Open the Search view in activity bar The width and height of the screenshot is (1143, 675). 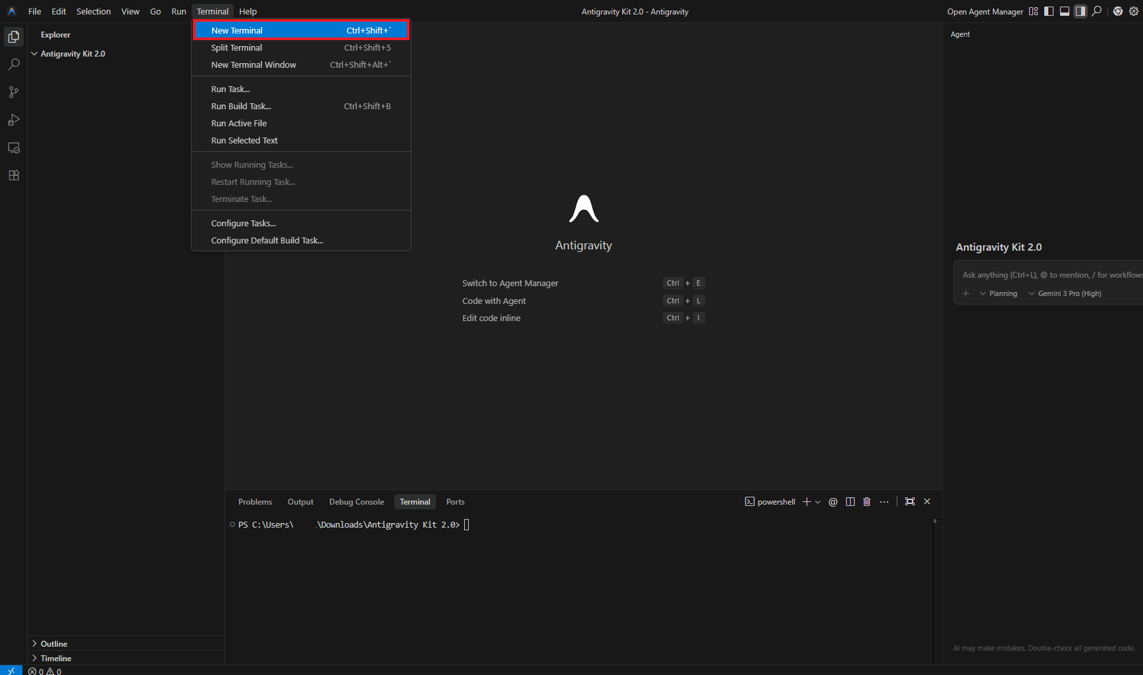click(14, 64)
